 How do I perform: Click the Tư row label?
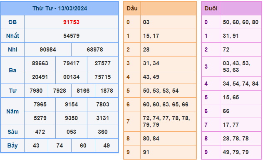pos(12,91)
